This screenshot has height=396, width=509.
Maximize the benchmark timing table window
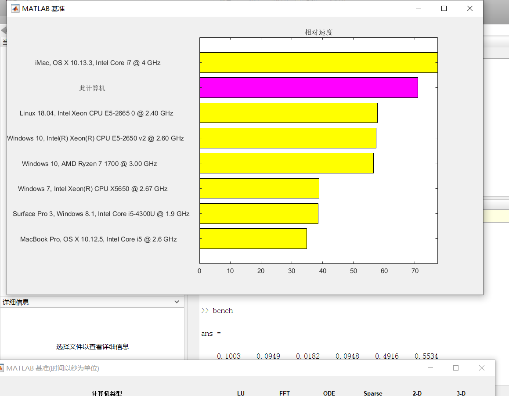[x=456, y=368]
